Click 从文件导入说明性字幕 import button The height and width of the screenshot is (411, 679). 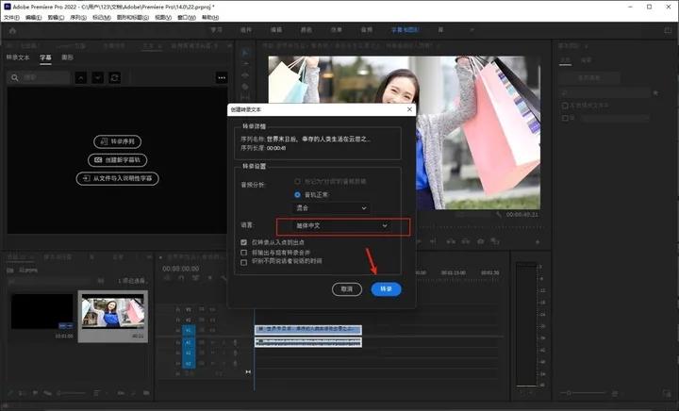pyautogui.click(x=117, y=177)
